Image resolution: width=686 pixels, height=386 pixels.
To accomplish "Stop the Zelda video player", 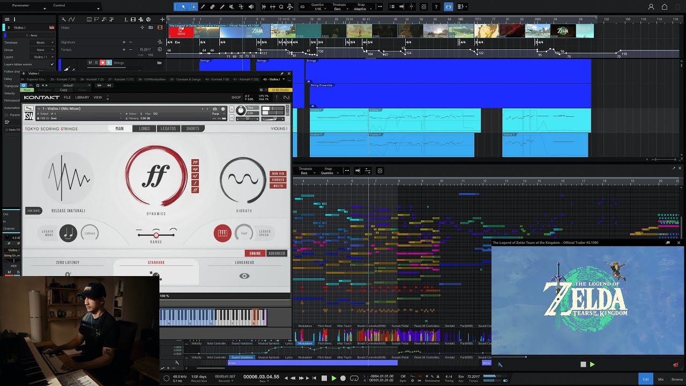I will pos(583,365).
